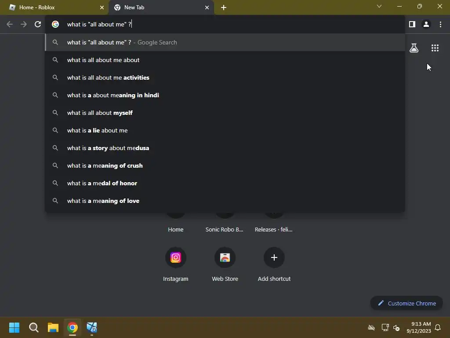Open the Releases · feli... shortcut label
Viewport: 450px width, 338px height.
pos(273,229)
